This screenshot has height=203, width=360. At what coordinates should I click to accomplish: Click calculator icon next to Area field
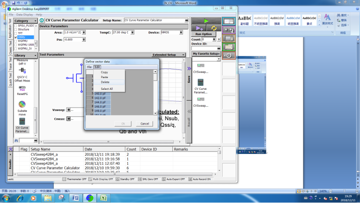pos(84,33)
